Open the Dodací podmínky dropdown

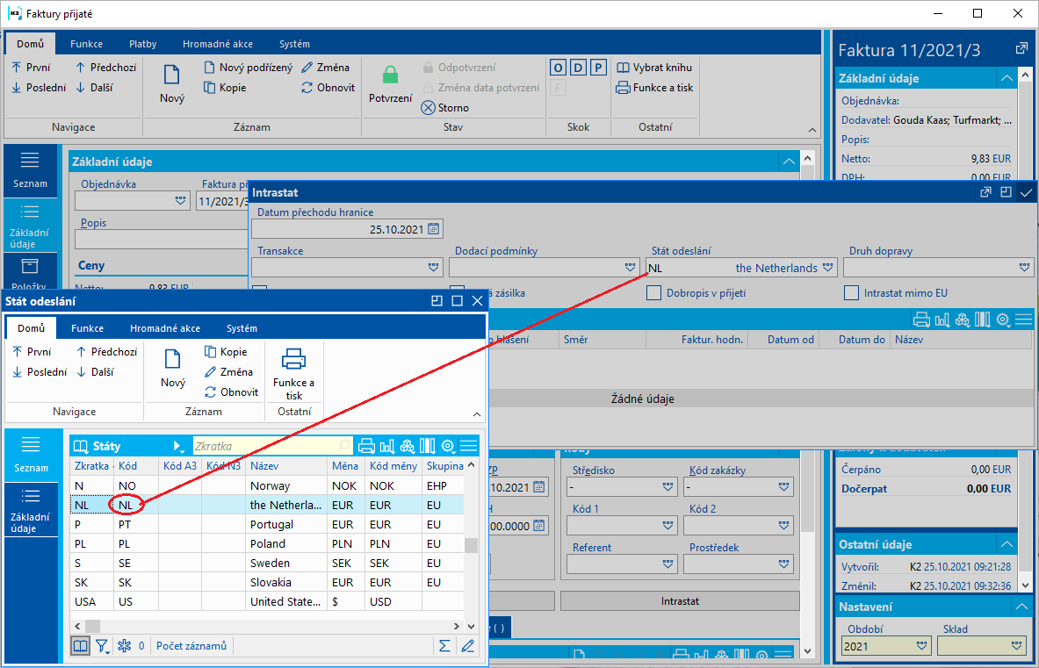[630, 268]
